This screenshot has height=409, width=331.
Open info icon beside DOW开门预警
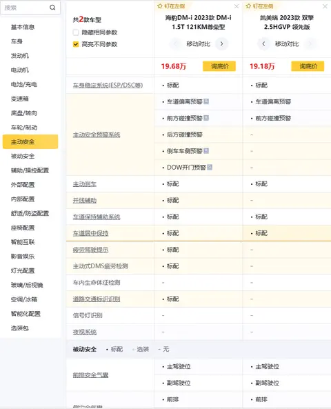[210, 167]
